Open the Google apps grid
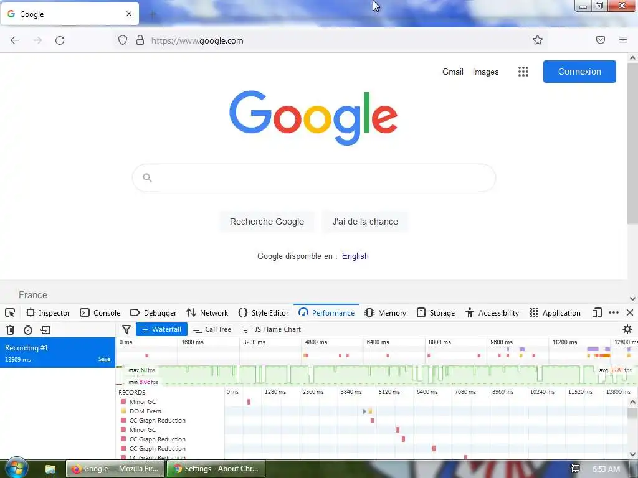The height and width of the screenshot is (478, 638). [x=523, y=72]
